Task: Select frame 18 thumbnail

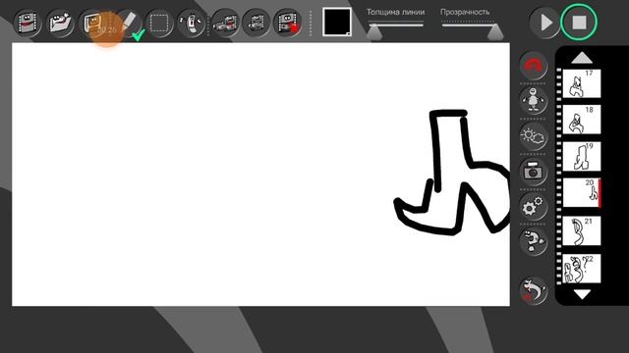Action: pos(582,120)
